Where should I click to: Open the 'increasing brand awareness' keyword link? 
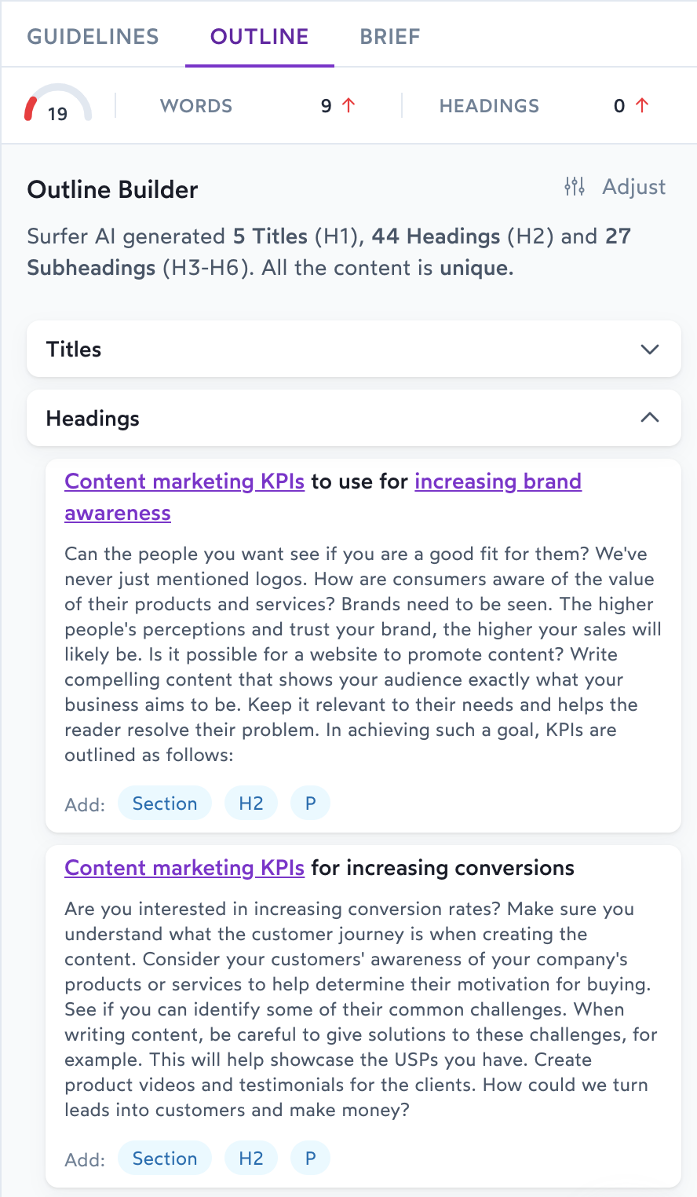pyautogui.click(x=498, y=481)
